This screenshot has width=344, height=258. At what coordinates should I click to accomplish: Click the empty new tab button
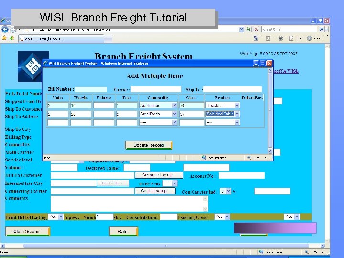point(108,39)
